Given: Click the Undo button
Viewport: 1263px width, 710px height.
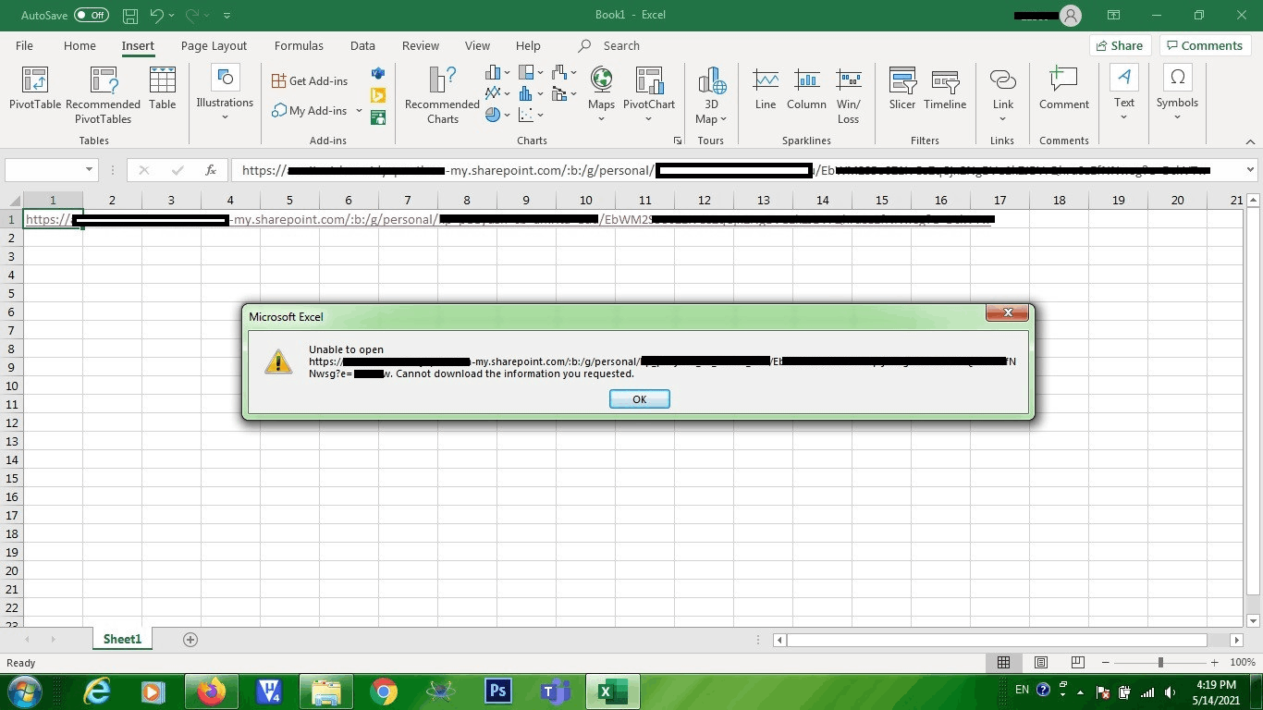Looking at the screenshot, I should click(156, 15).
